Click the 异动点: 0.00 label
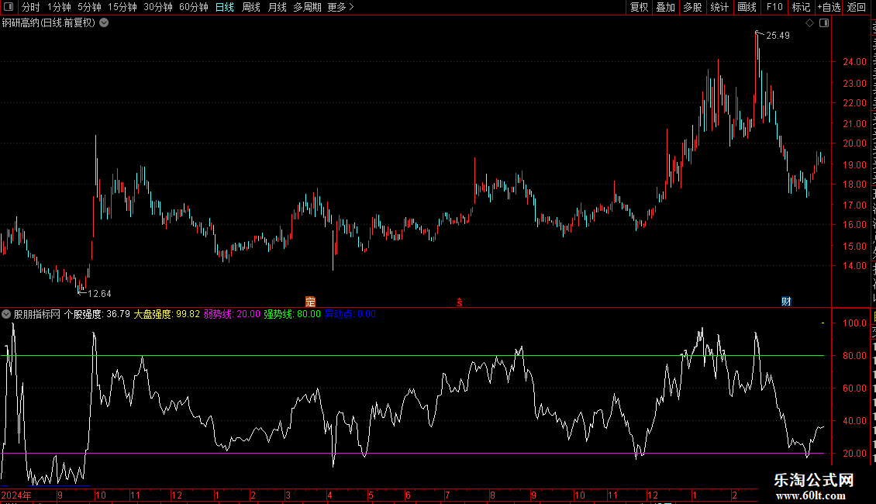 (350, 315)
